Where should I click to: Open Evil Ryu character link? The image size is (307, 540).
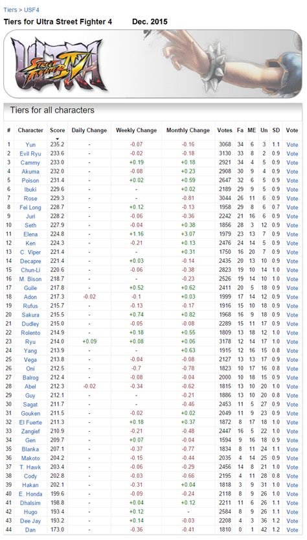pos(30,153)
